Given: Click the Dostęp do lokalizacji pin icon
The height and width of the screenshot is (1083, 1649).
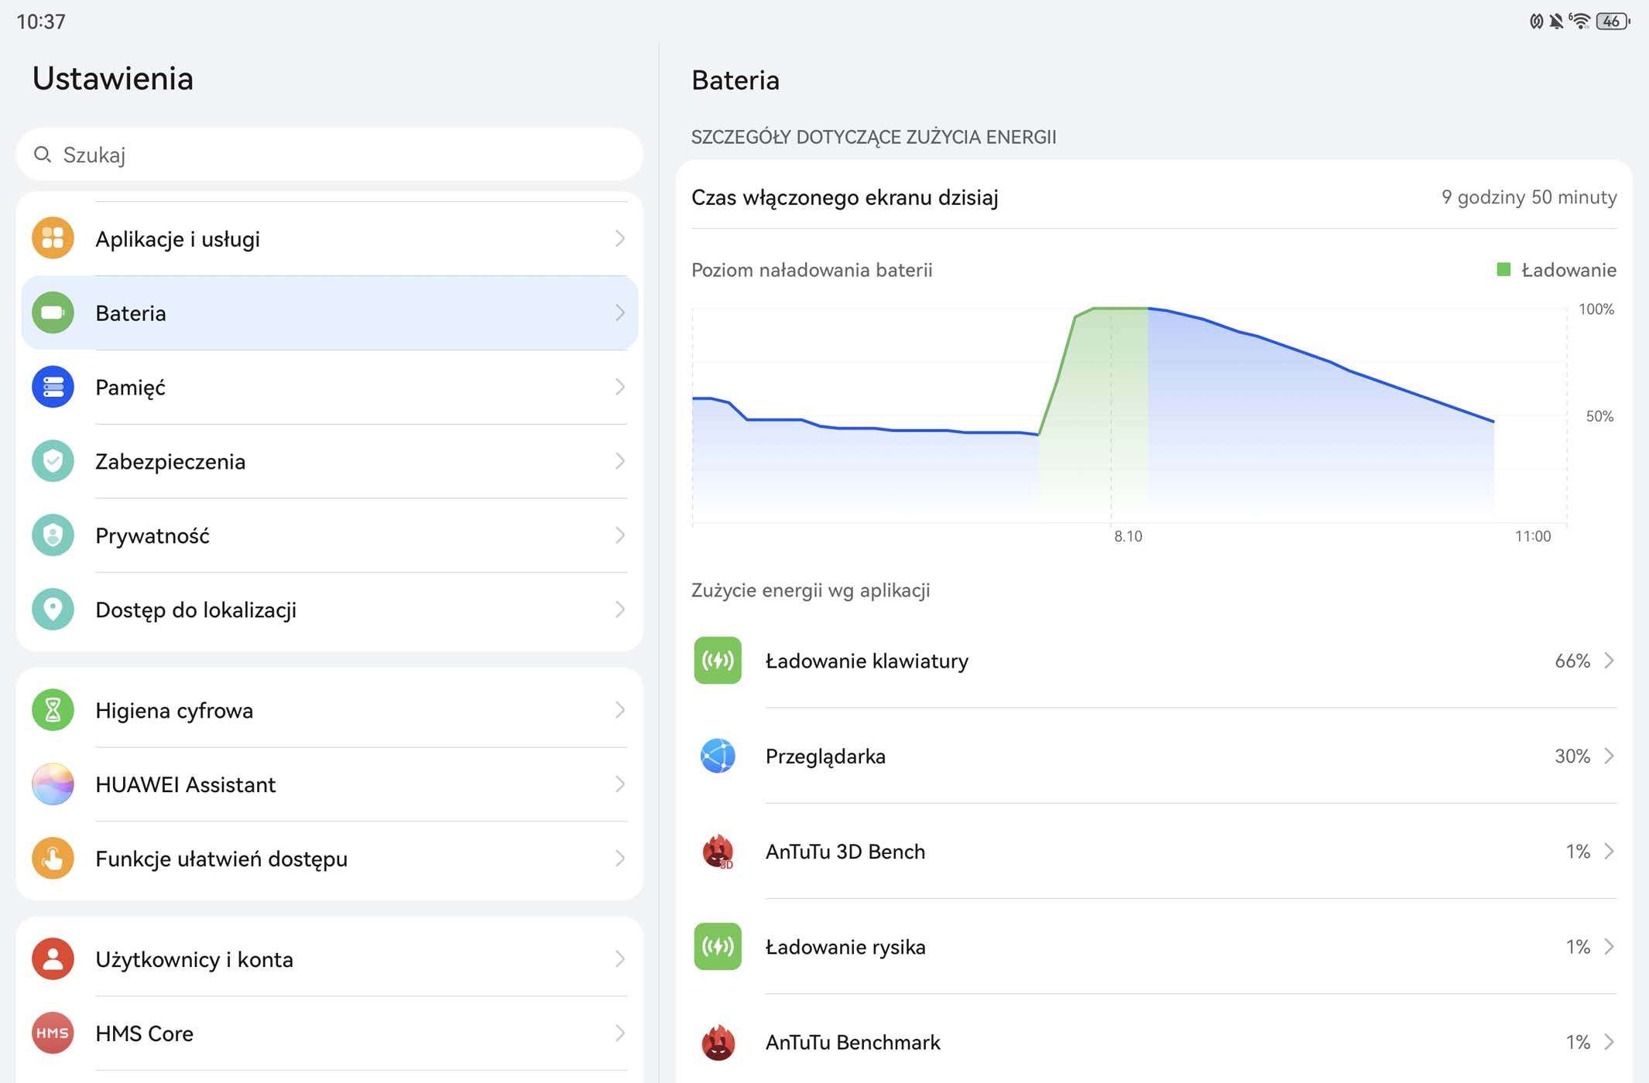Looking at the screenshot, I should coord(53,610).
